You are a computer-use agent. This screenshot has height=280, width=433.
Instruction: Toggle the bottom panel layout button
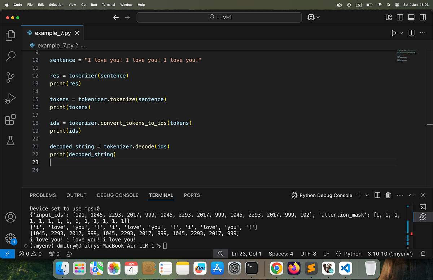411,17
